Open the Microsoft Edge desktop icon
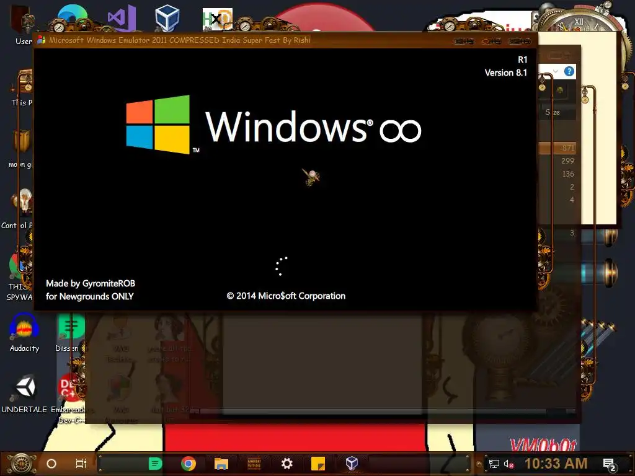 click(72, 17)
